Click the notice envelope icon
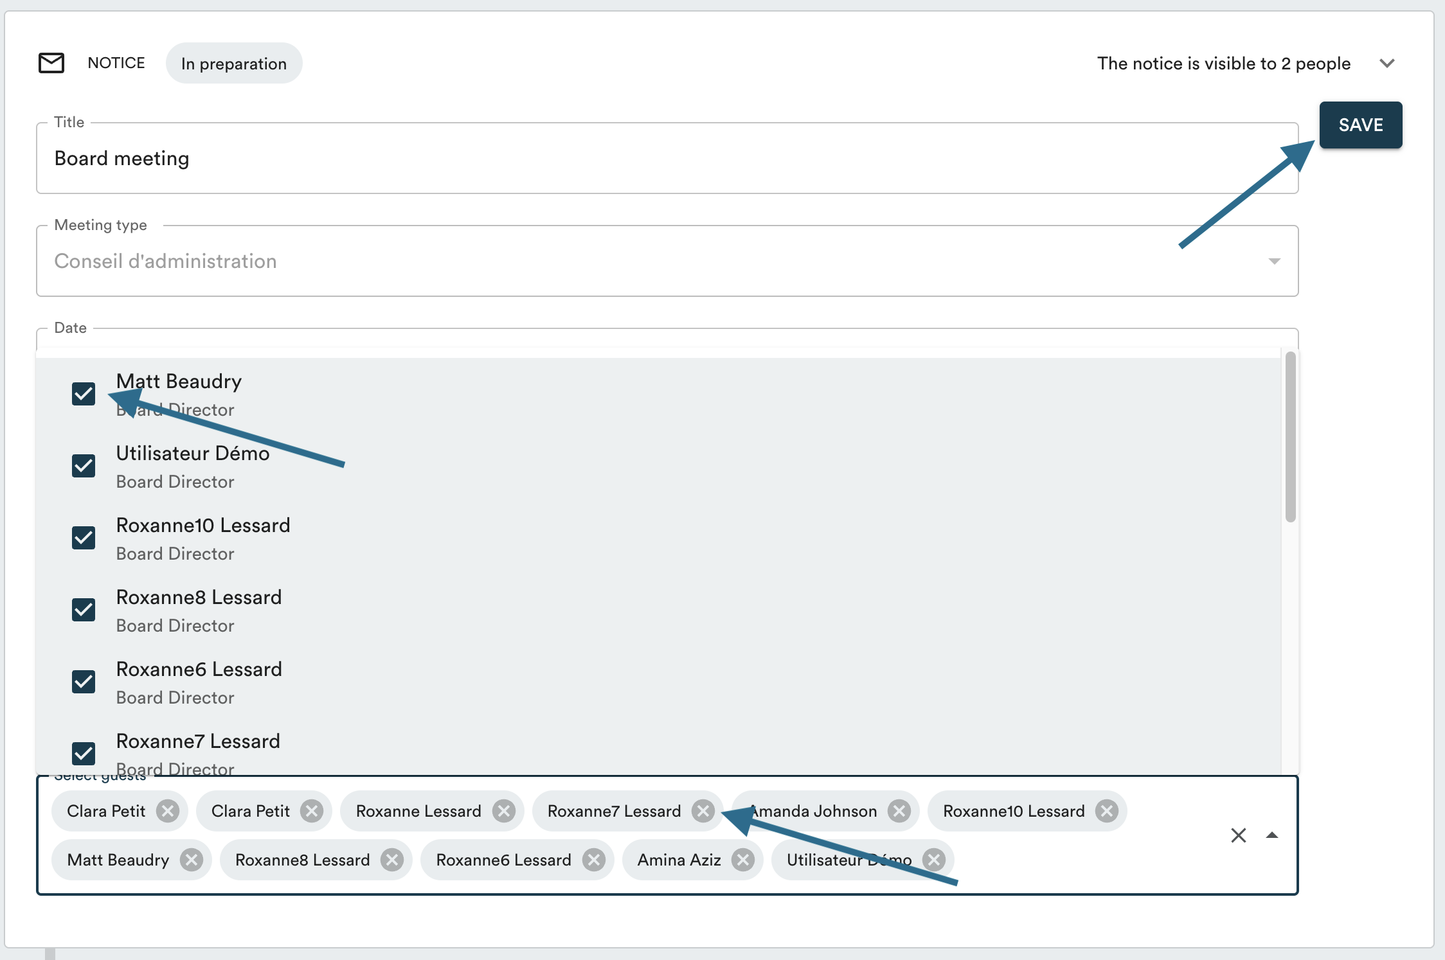1445x960 pixels. point(51,63)
